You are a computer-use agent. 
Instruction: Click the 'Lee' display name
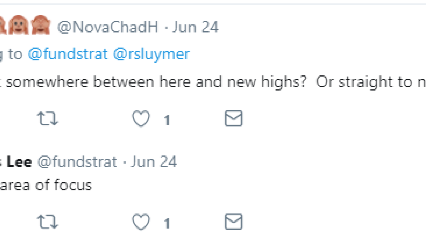coord(19,162)
